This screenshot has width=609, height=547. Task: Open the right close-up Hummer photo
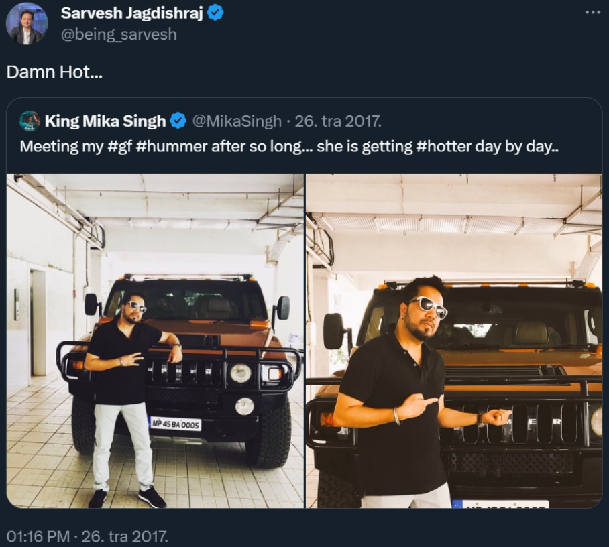pyautogui.click(x=454, y=341)
